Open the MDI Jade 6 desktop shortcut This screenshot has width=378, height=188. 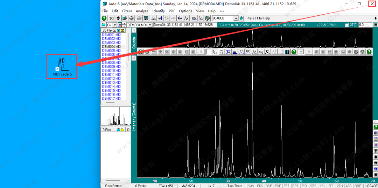pos(62,66)
